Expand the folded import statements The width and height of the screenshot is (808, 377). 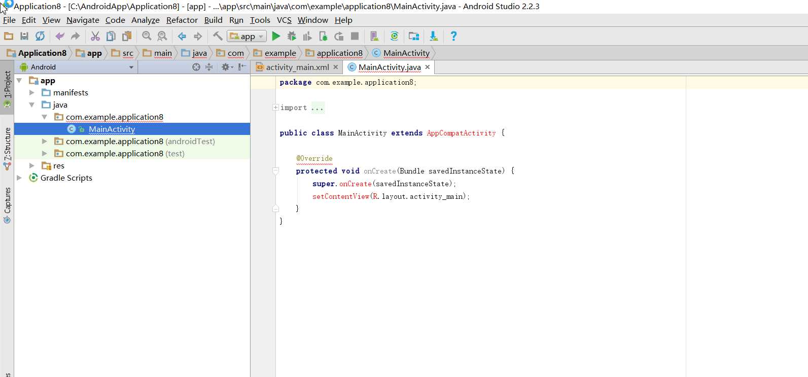point(275,108)
